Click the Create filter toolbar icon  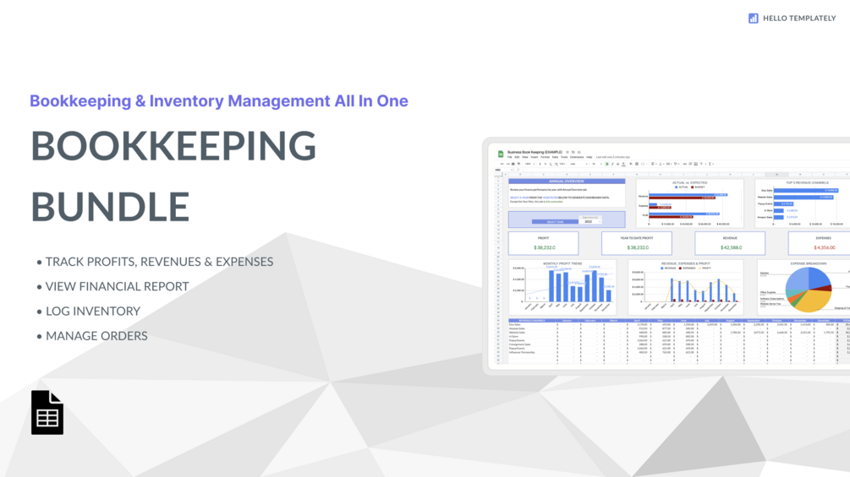click(x=701, y=164)
